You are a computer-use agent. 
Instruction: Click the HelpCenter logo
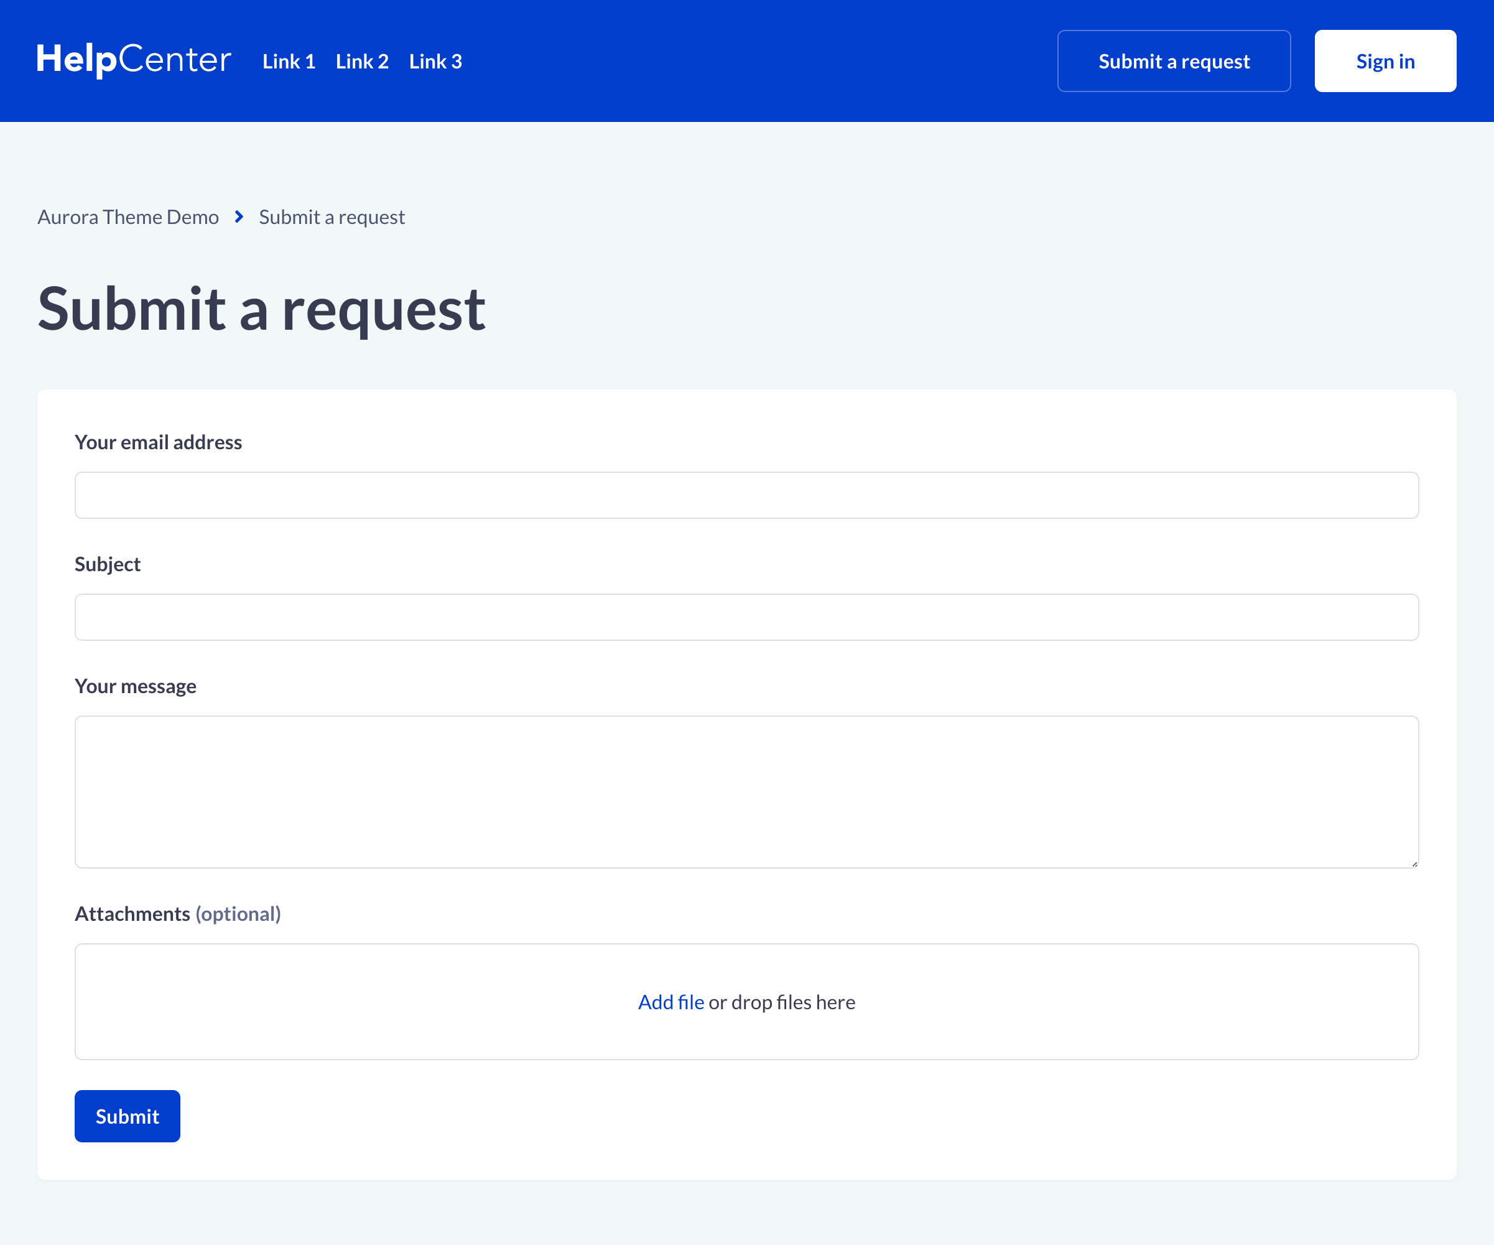coord(134,60)
